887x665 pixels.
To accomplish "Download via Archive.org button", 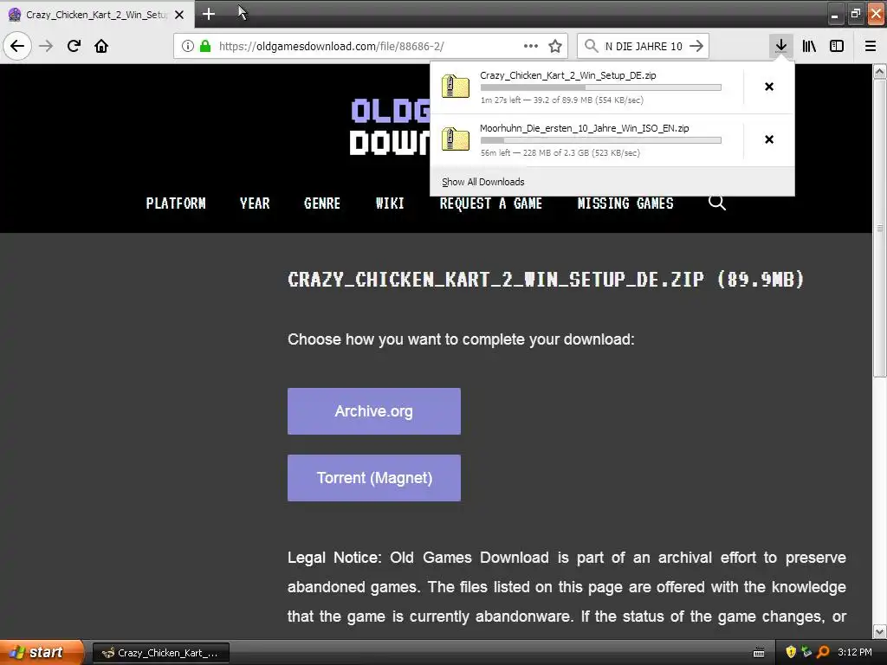I will pos(374,411).
